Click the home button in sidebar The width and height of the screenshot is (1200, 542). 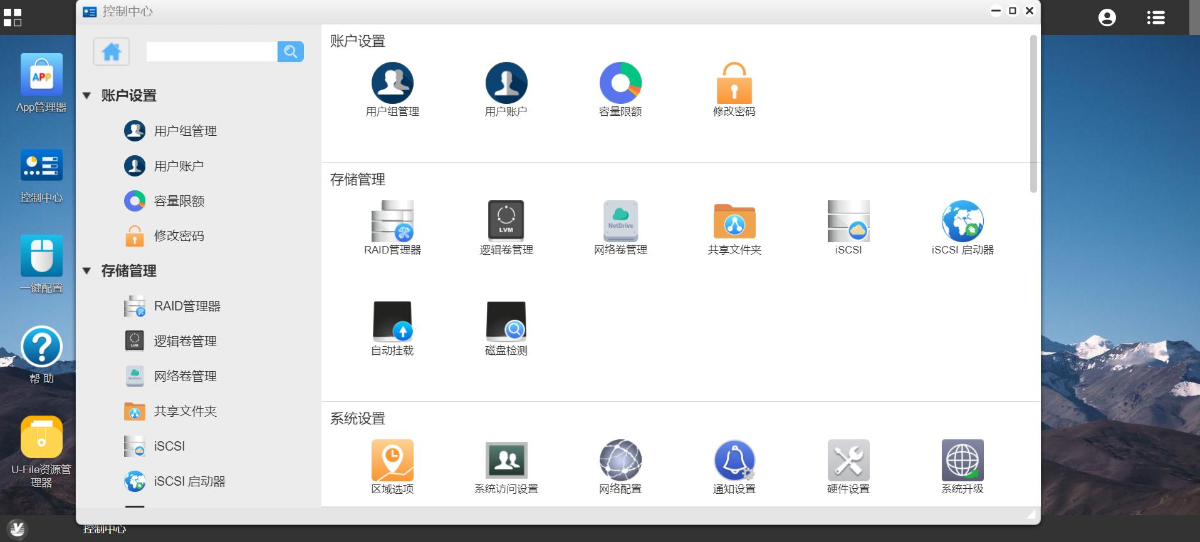coord(112,51)
